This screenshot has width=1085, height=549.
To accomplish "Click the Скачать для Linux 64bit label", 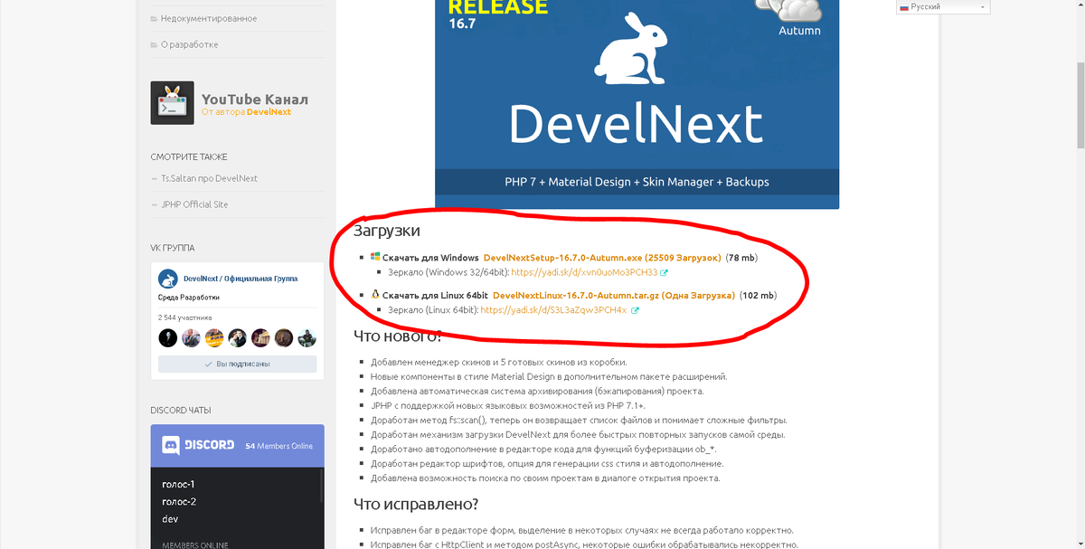I will (x=435, y=296).
